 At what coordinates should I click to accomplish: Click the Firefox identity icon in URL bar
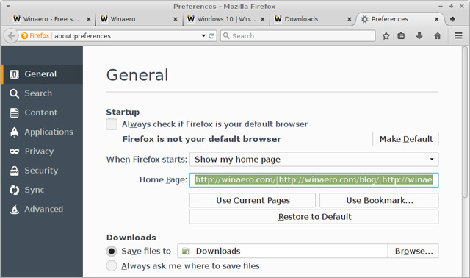click(x=24, y=36)
